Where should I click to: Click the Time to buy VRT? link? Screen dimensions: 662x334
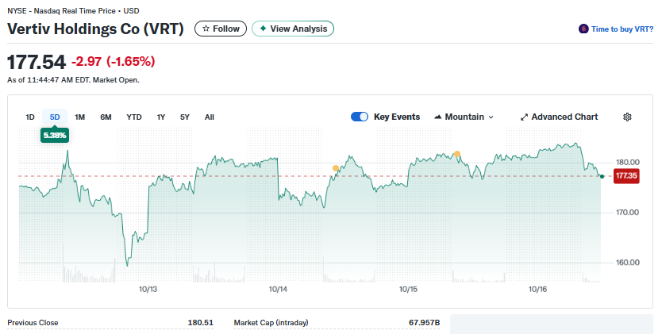click(x=622, y=29)
